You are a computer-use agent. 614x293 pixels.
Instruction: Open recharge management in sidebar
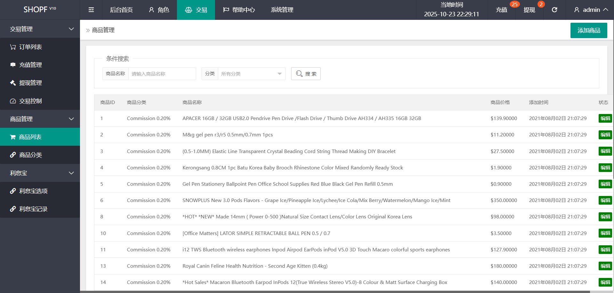30,65
